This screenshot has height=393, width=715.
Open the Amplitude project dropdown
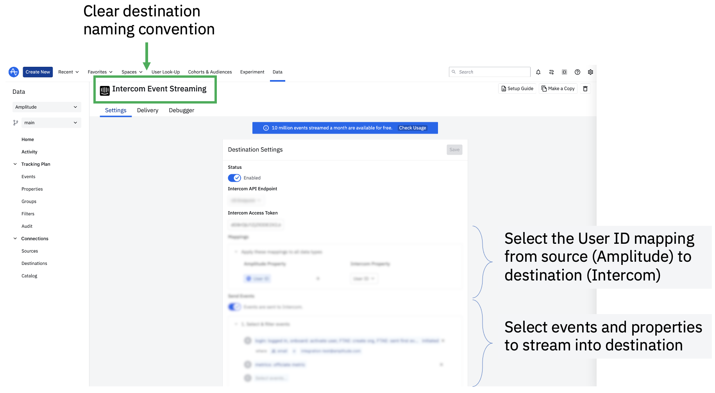pos(46,107)
